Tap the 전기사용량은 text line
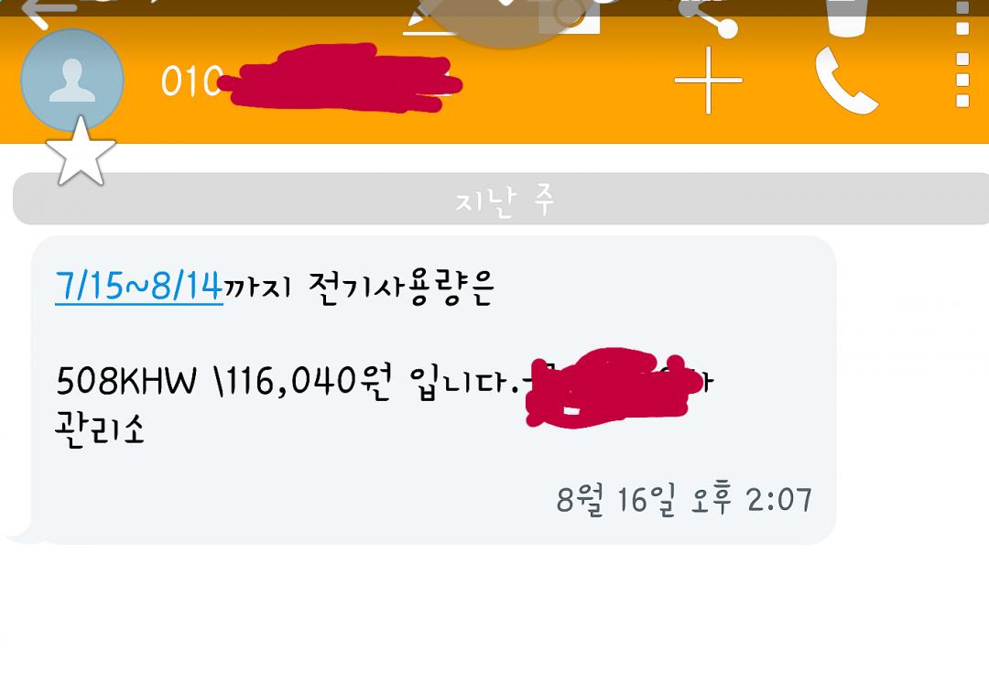Screen dimensions: 989x695 tap(401, 288)
